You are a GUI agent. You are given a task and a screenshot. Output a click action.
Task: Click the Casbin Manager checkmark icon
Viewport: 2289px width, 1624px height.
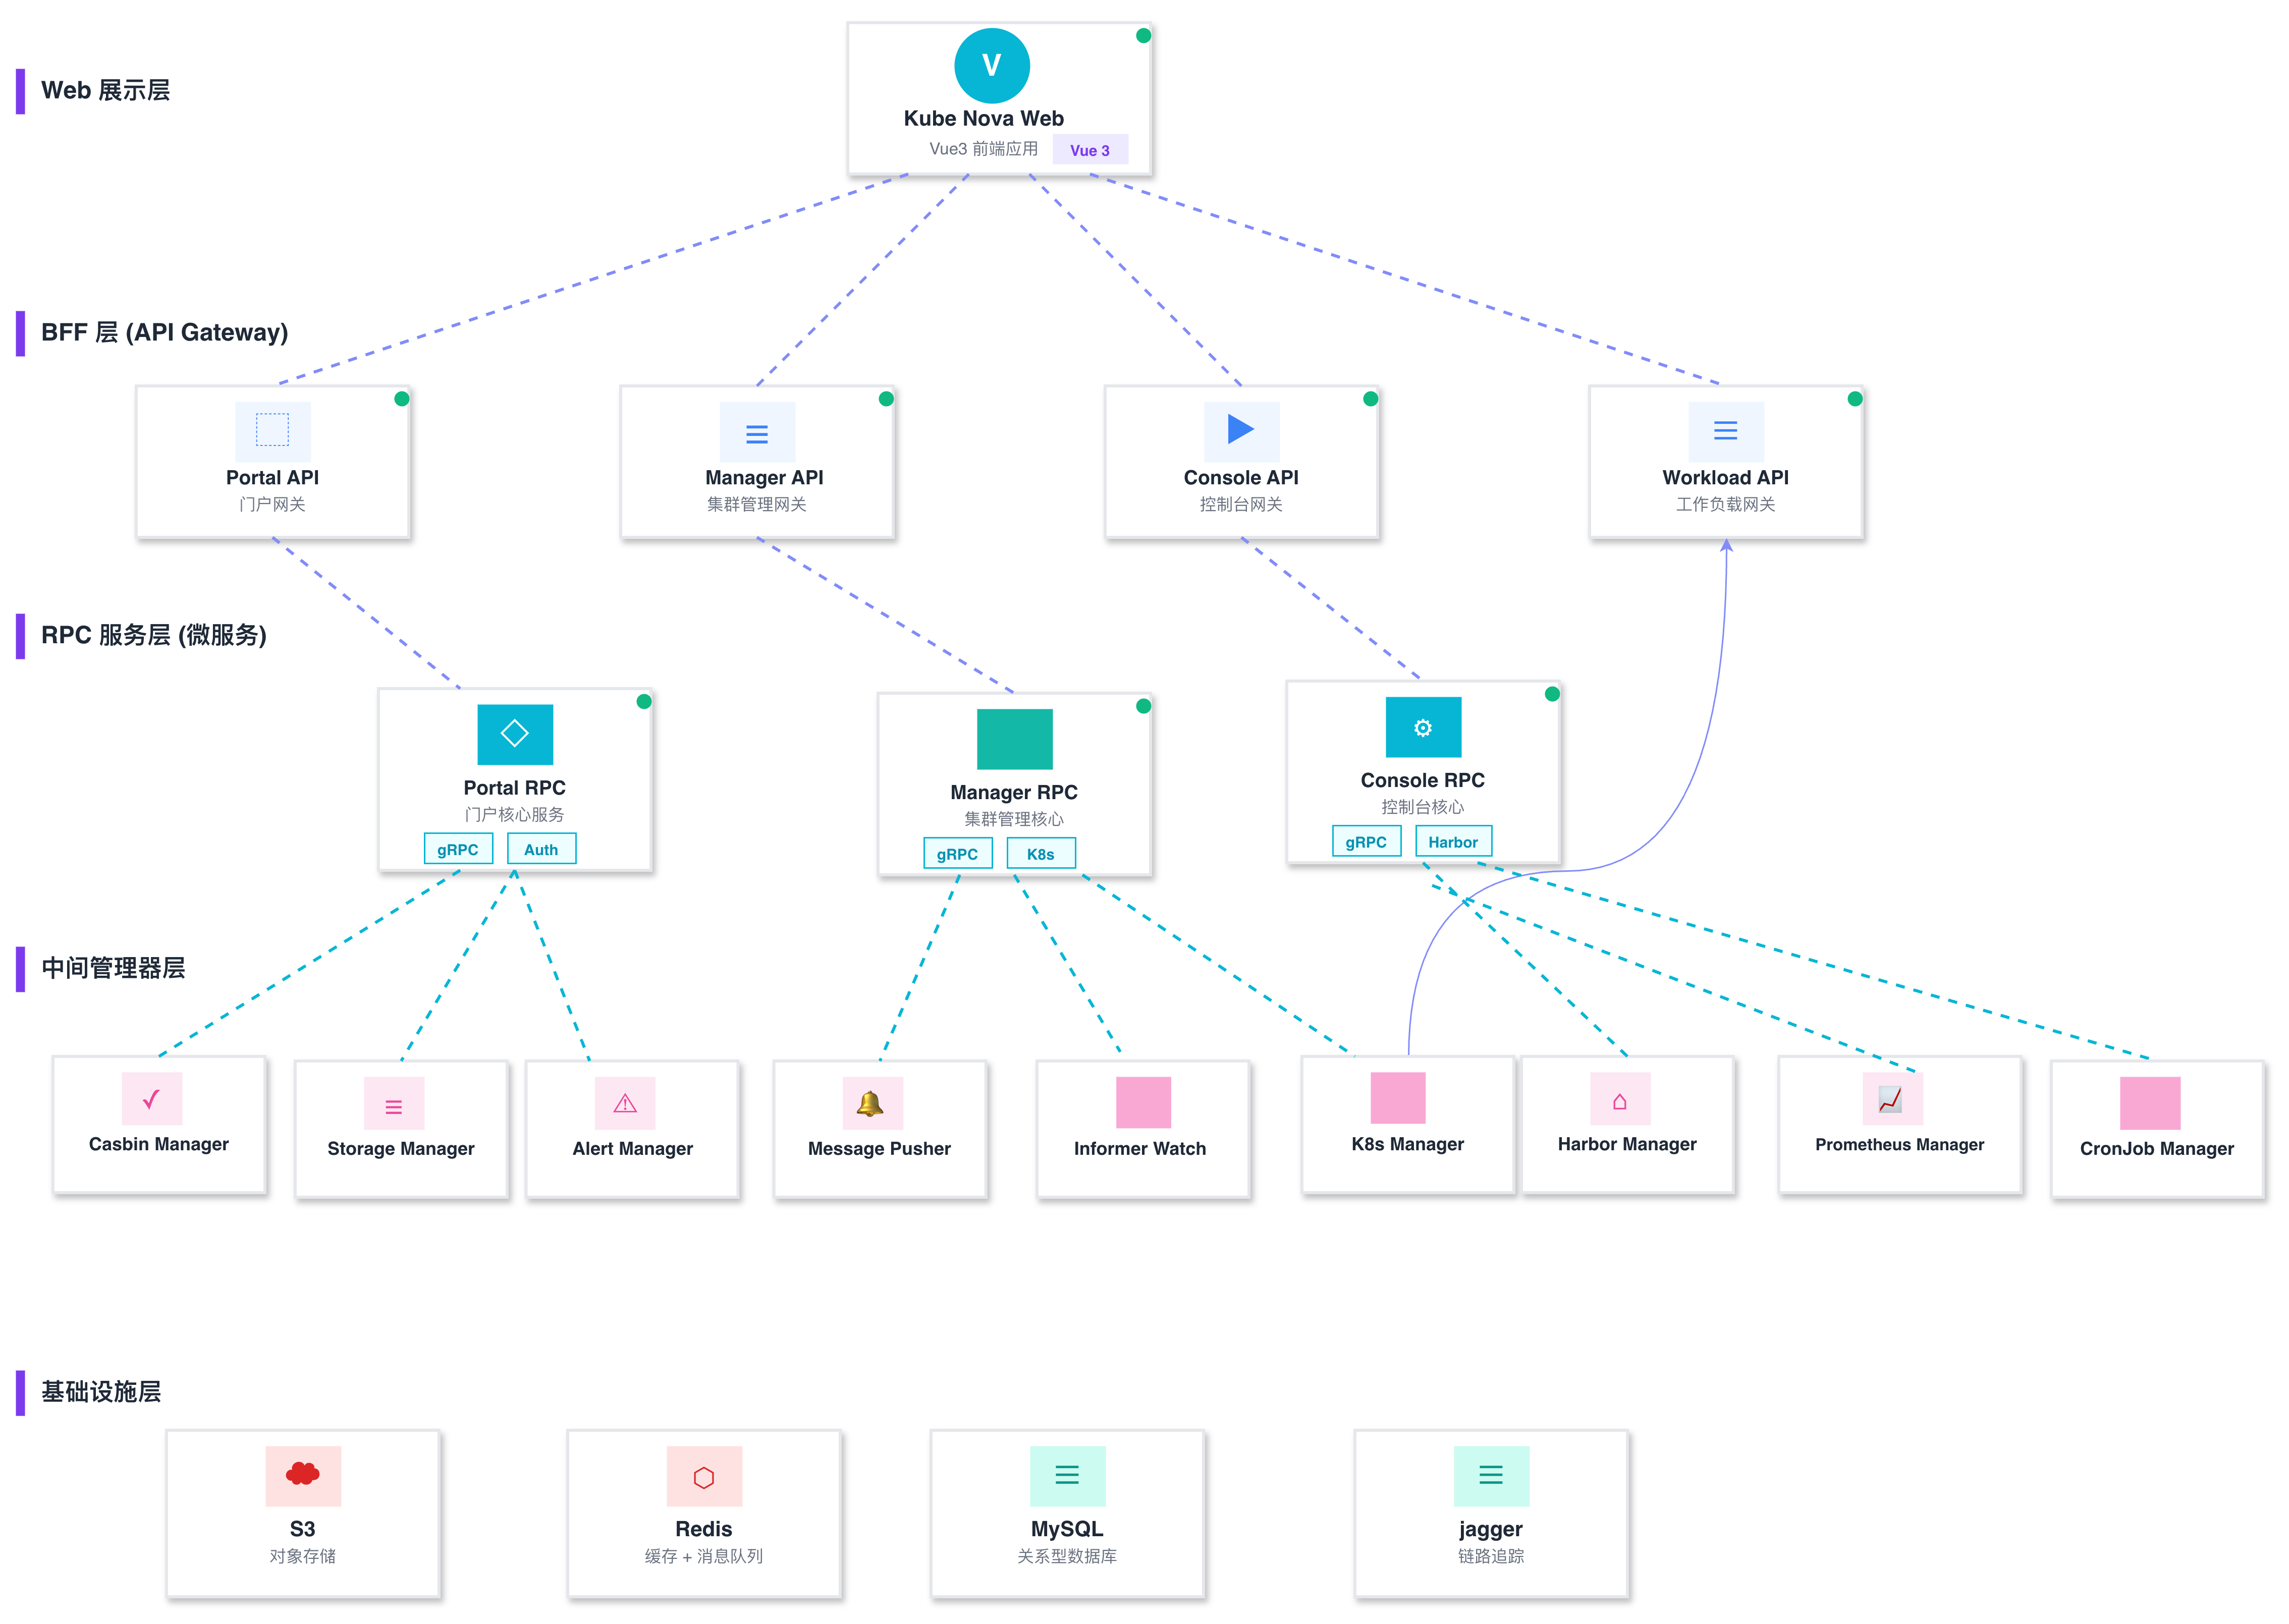point(151,1099)
